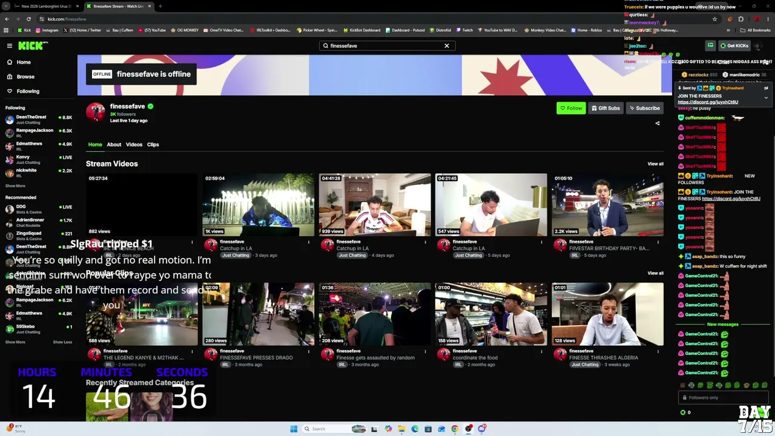Click the finessefave search field
This screenshot has height=436, width=775.
click(x=386, y=45)
